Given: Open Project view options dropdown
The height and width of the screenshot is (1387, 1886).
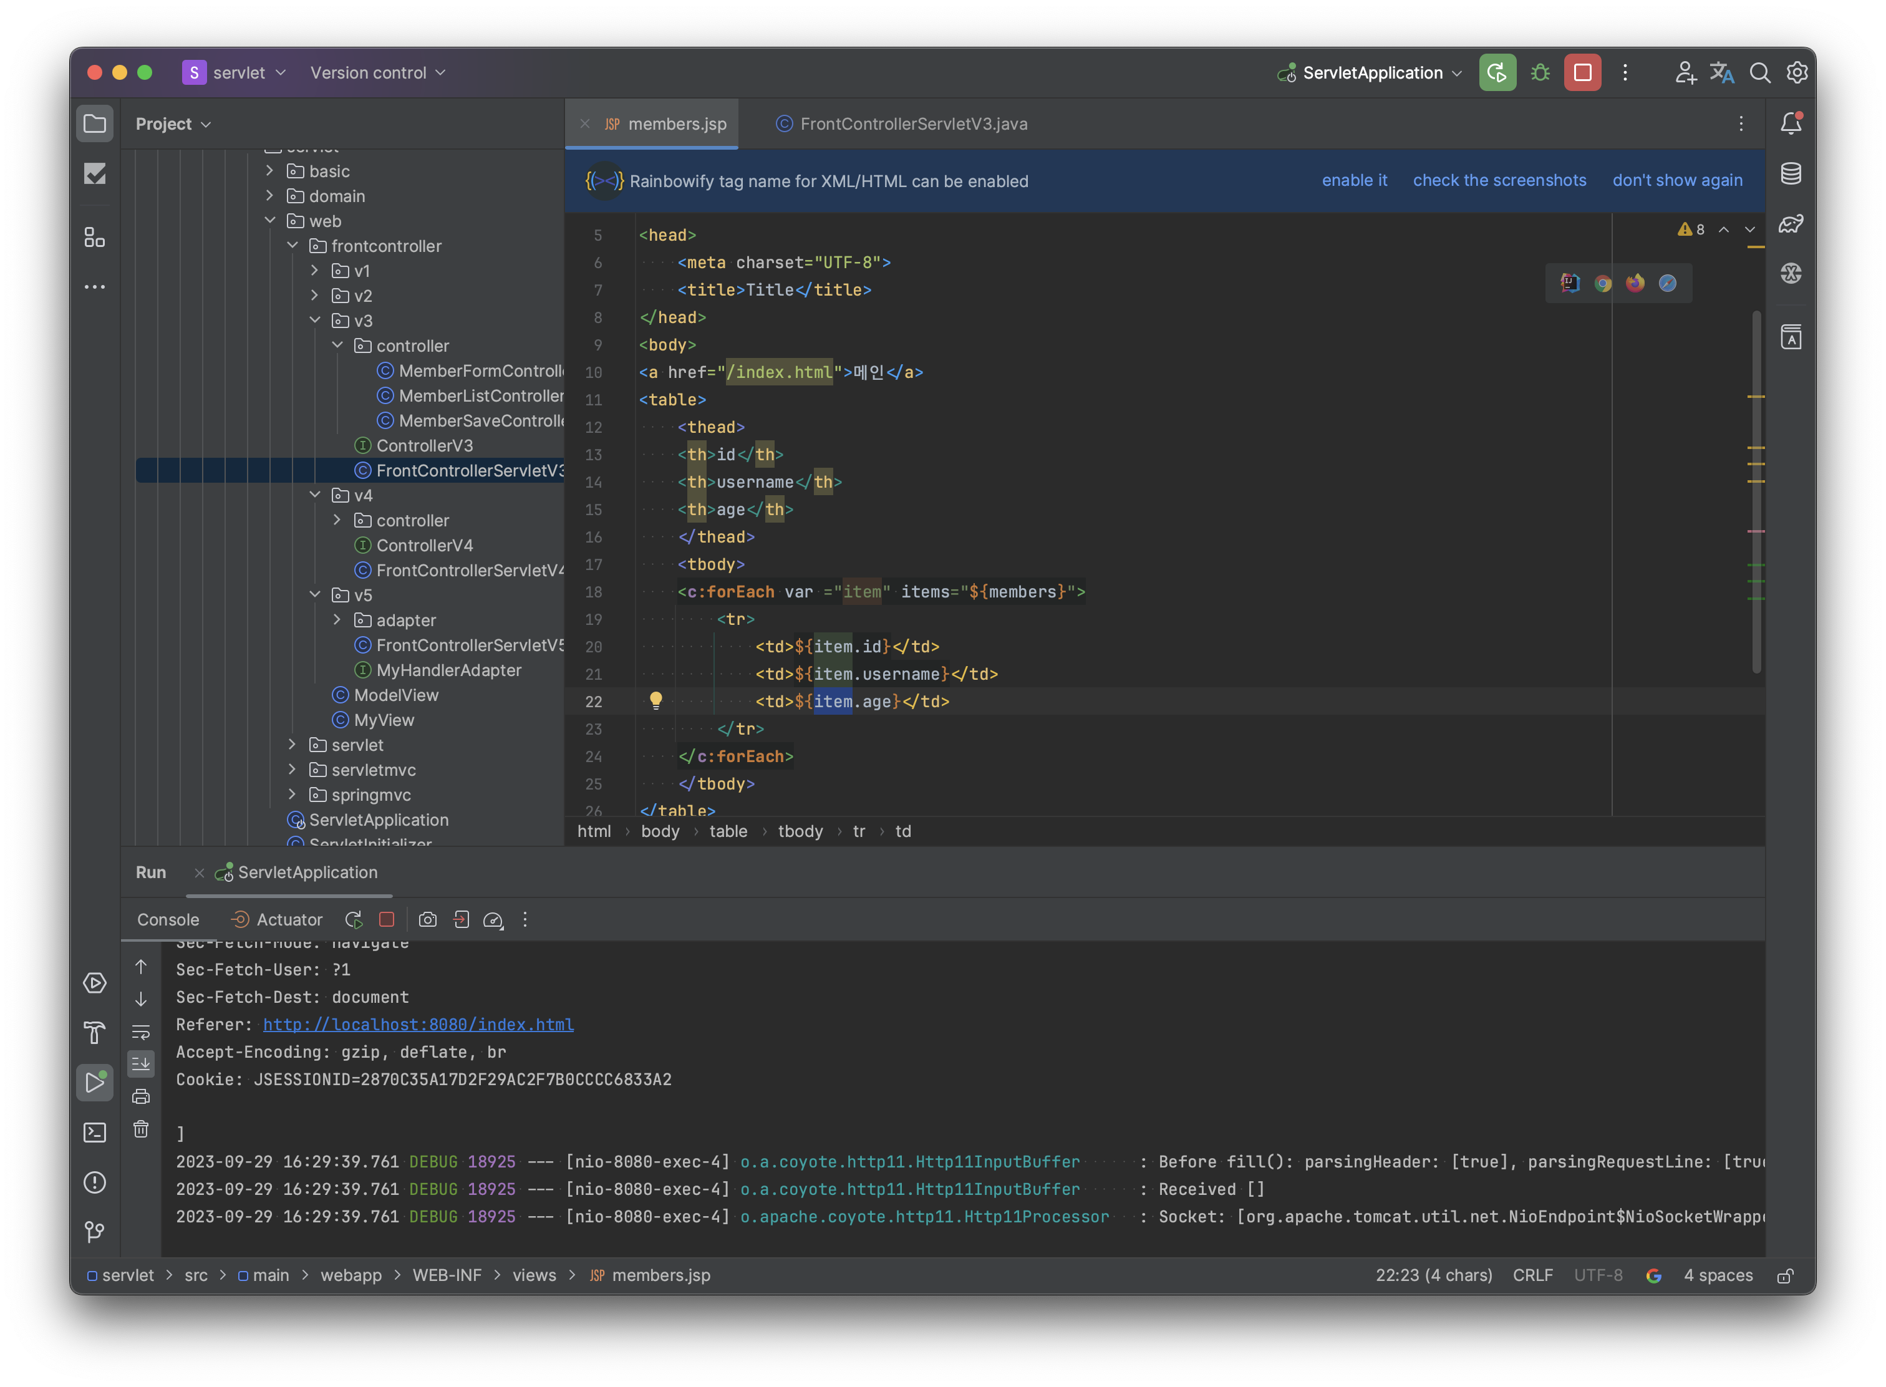Looking at the screenshot, I should (173, 124).
